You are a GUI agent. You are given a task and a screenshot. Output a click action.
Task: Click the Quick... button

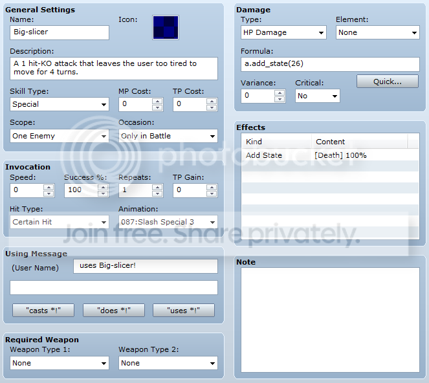(x=388, y=82)
